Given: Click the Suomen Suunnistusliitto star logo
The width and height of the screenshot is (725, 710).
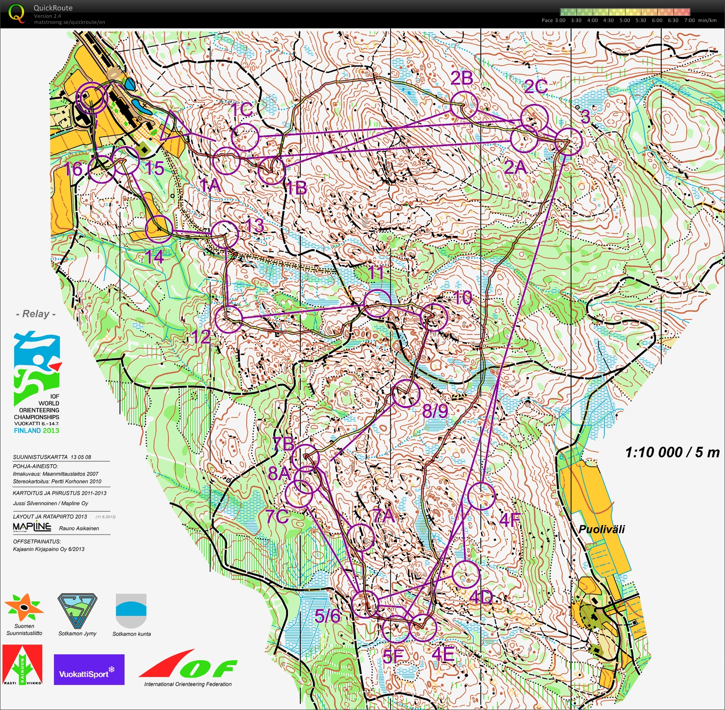Looking at the screenshot, I should click(24, 607).
